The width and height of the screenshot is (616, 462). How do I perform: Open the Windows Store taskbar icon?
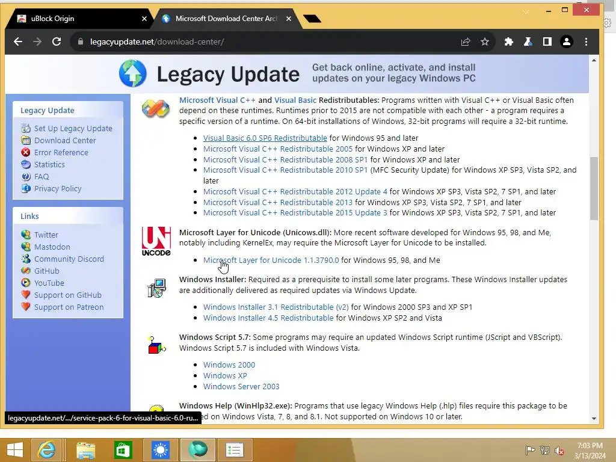pyautogui.click(x=123, y=450)
